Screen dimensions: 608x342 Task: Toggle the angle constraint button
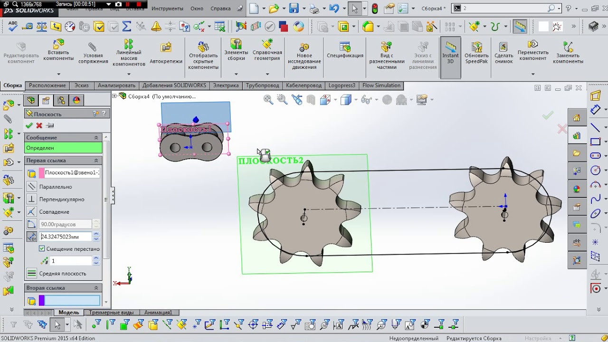[32, 224]
